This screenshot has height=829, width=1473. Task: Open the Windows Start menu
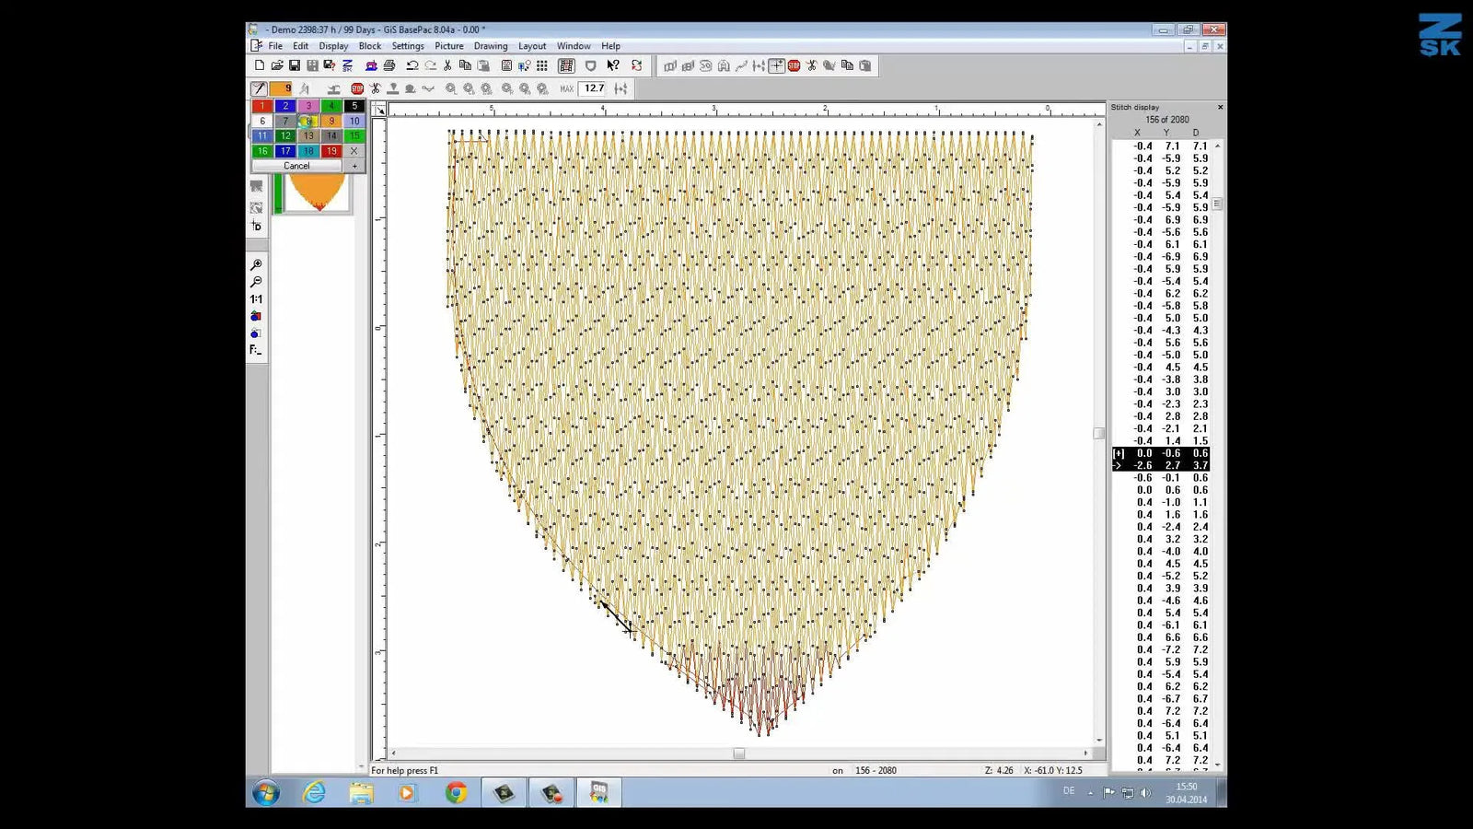(x=267, y=793)
